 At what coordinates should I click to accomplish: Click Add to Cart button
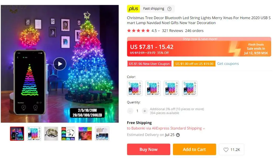[194, 149]
